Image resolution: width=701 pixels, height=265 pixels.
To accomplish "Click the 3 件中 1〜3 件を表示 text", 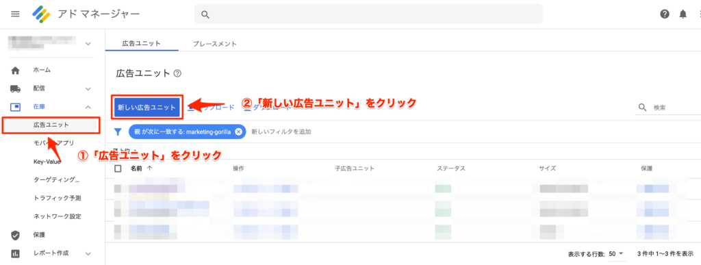I will point(665,253).
